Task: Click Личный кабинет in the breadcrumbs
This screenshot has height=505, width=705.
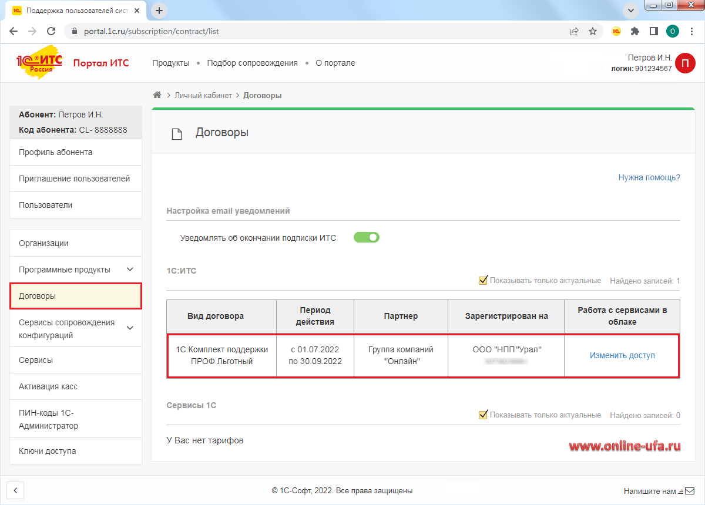Action: [x=203, y=95]
